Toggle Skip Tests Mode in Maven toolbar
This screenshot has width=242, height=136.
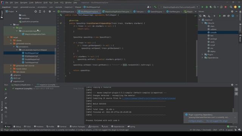pyautogui.click(x=233, y=16)
